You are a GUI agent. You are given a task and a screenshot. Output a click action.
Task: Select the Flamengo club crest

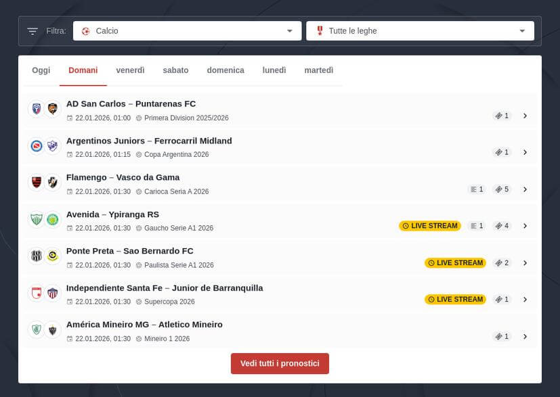point(35,183)
